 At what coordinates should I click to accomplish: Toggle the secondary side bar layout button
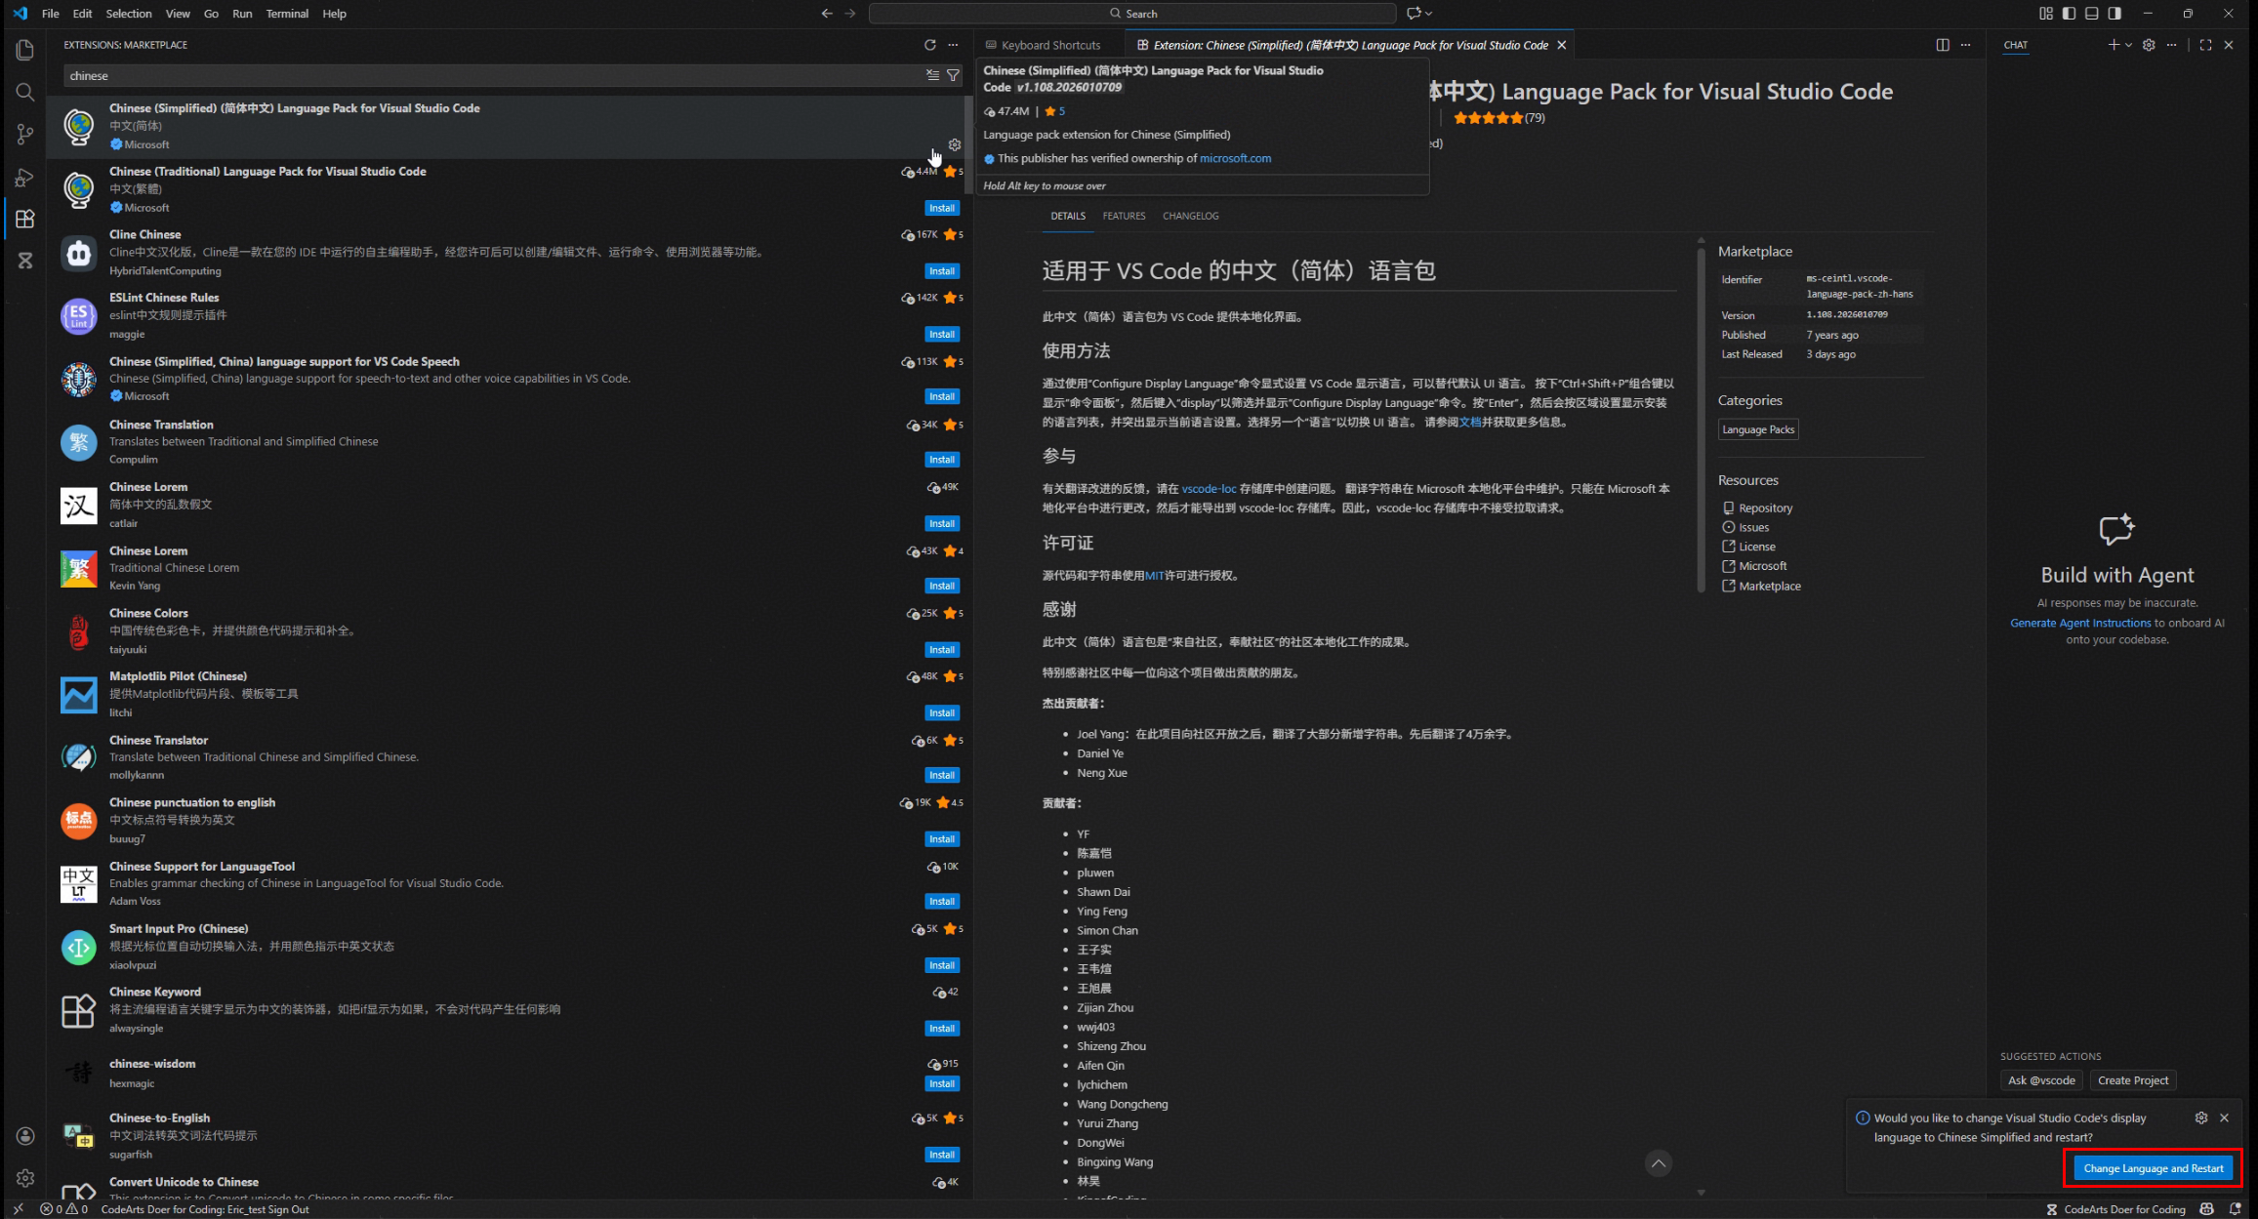[x=2114, y=14]
